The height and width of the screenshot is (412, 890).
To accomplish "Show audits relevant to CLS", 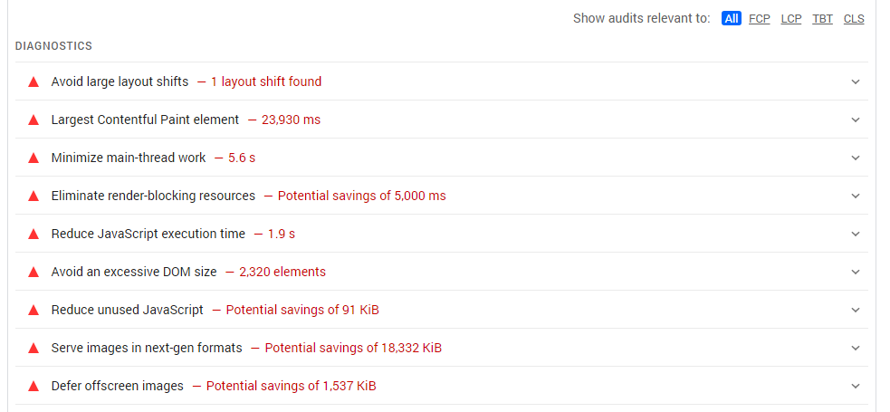I will [x=854, y=19].
